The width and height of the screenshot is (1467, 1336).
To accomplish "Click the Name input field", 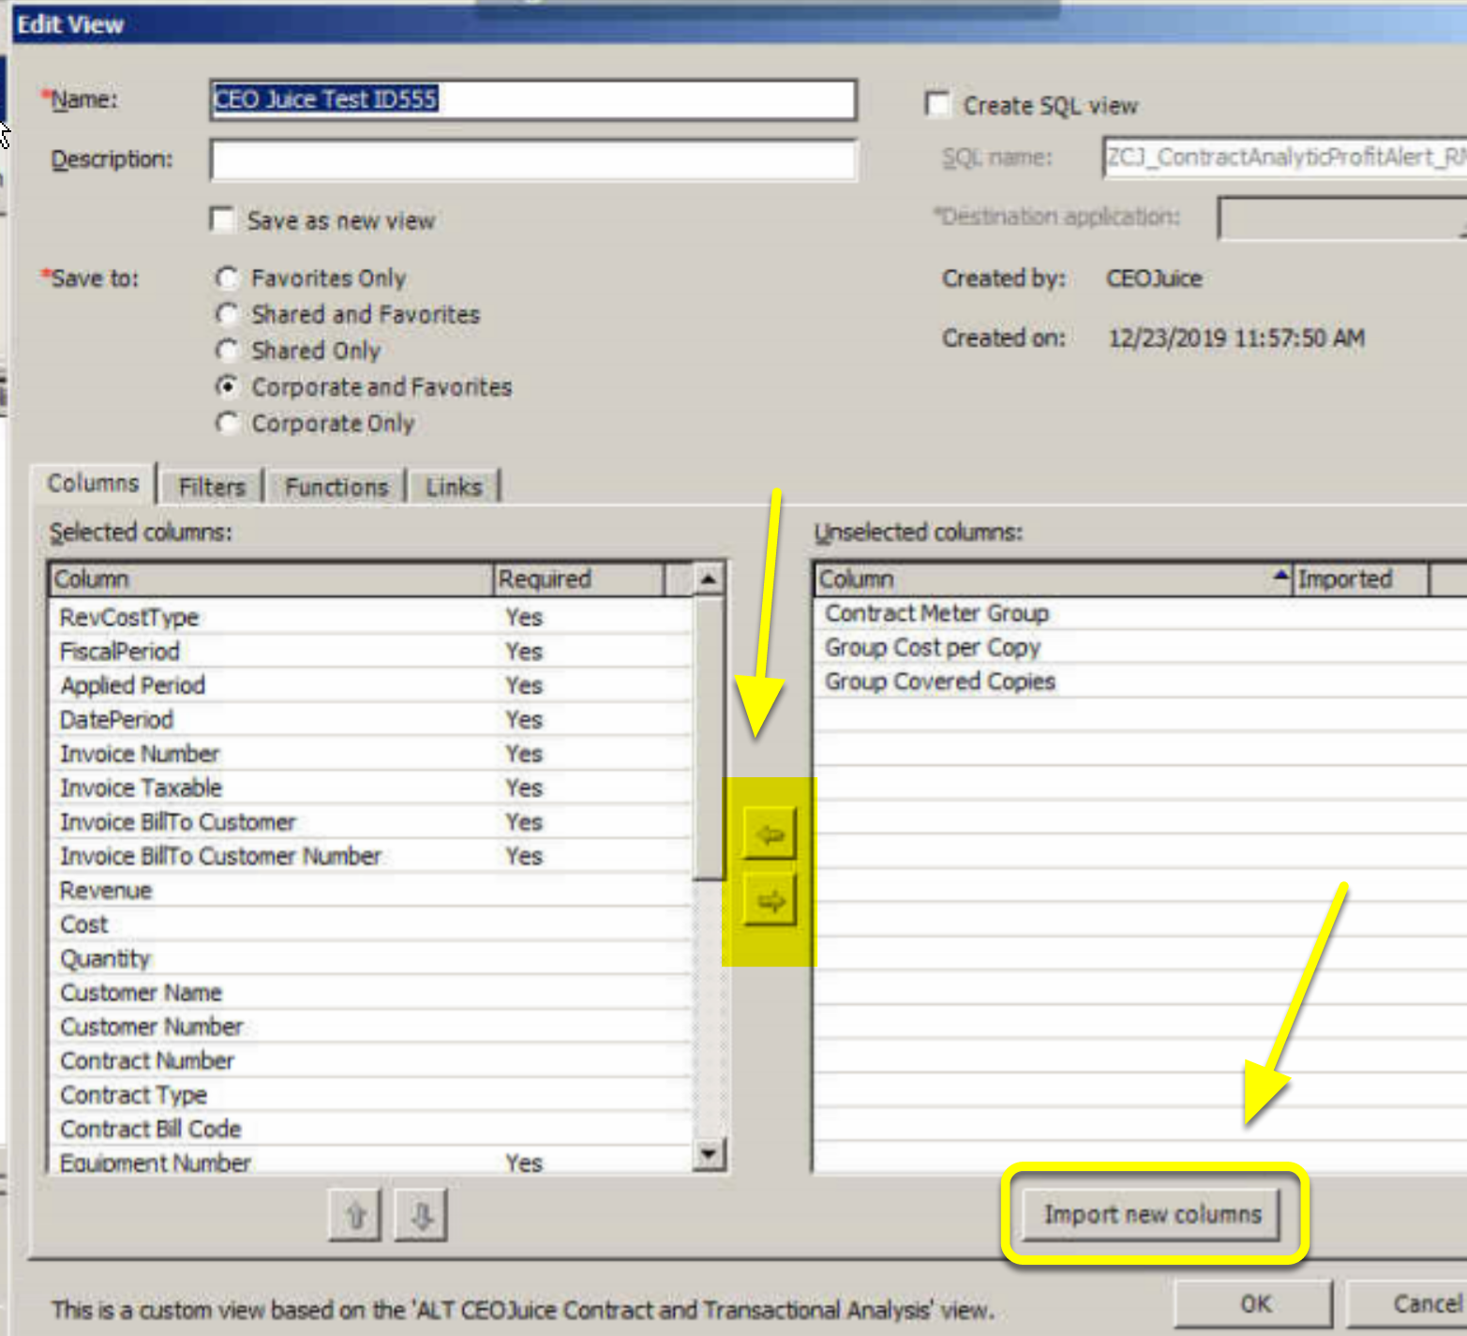I will click(533, 99).
